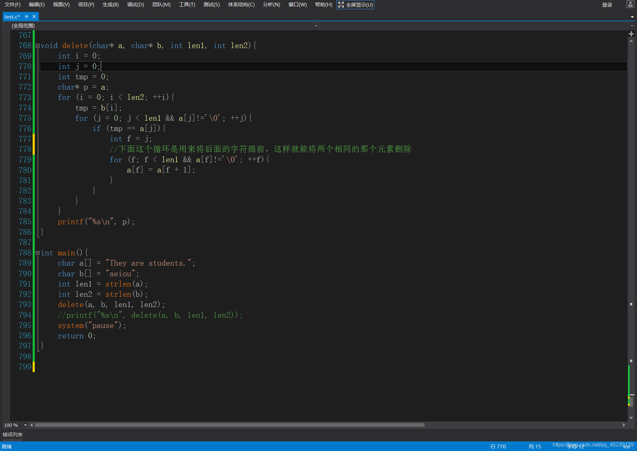This screenshot has width=637, height=451.
Task: Collapse the int main function block
Action: (x=38, y=253)
